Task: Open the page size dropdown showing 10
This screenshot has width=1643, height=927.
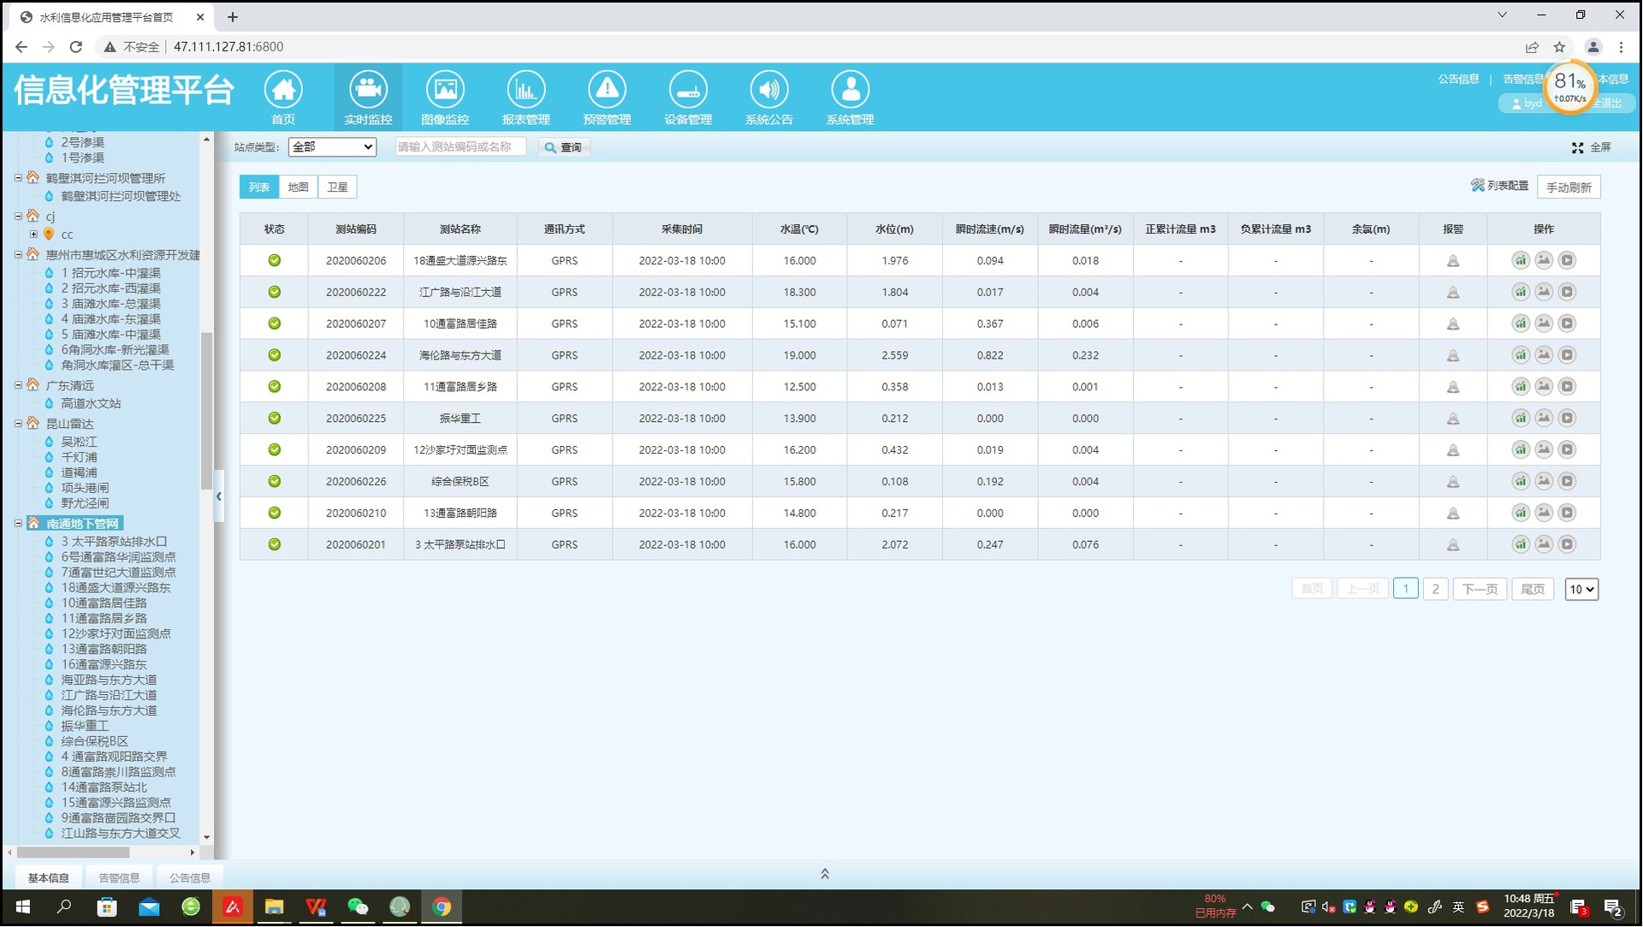Action: click(x=1581, y=589)
